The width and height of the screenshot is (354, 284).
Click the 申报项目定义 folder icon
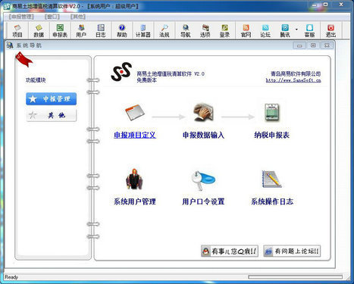tap(135, 112)
